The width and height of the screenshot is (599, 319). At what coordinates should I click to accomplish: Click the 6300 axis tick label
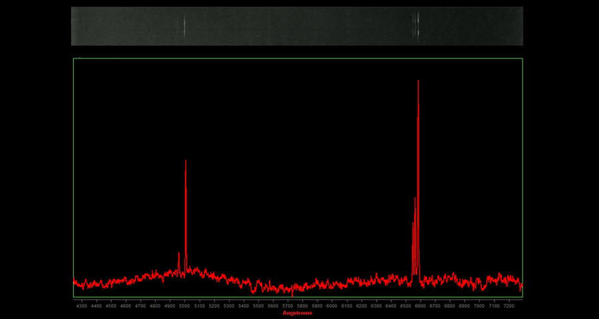376,306
